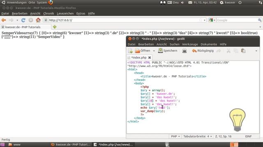Click gedit redo arrow icon

click(x=219, y=51)
